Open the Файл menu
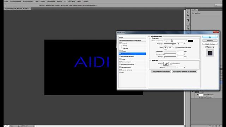 6,1
